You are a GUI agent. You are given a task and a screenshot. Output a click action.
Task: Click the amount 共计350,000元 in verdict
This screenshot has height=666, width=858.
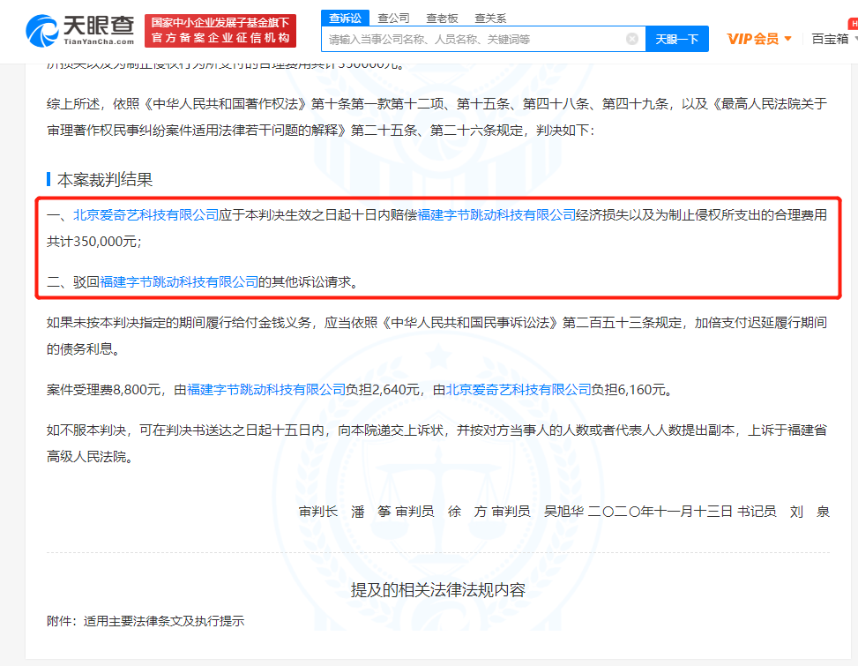click(x=92, y=242)
